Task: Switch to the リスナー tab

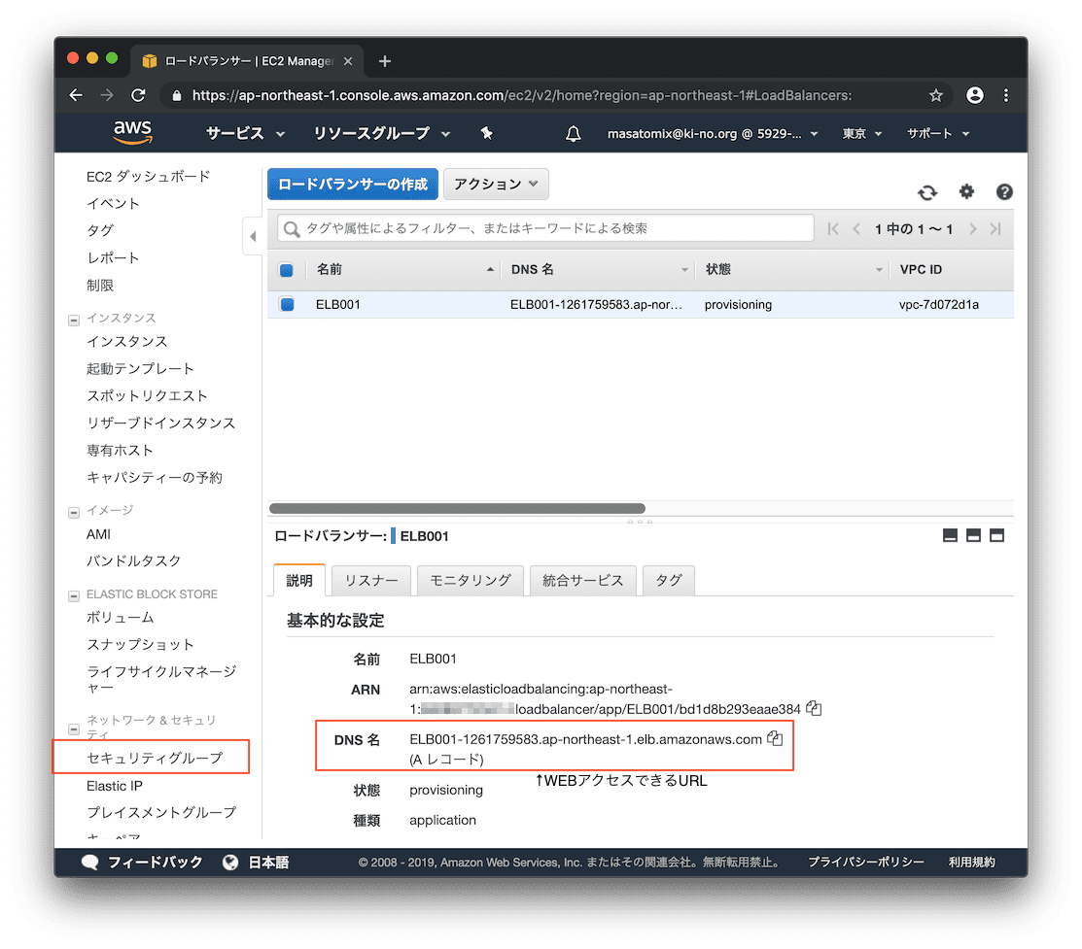Action: tap(371, 580)
